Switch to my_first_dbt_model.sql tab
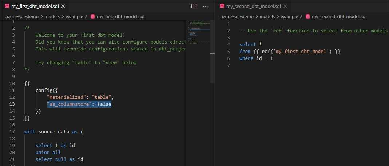 [x=35, y=7]
